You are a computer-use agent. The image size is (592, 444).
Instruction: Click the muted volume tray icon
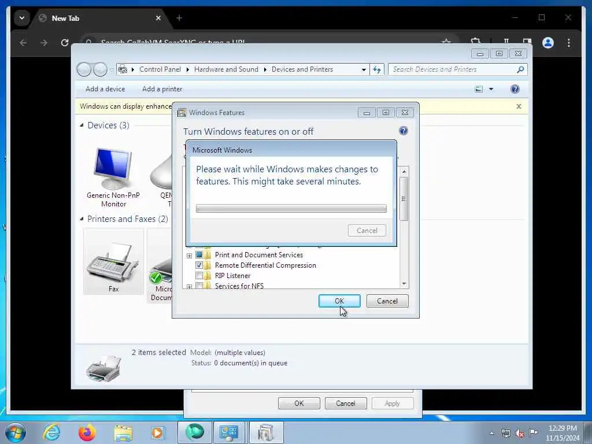point(520,434)
